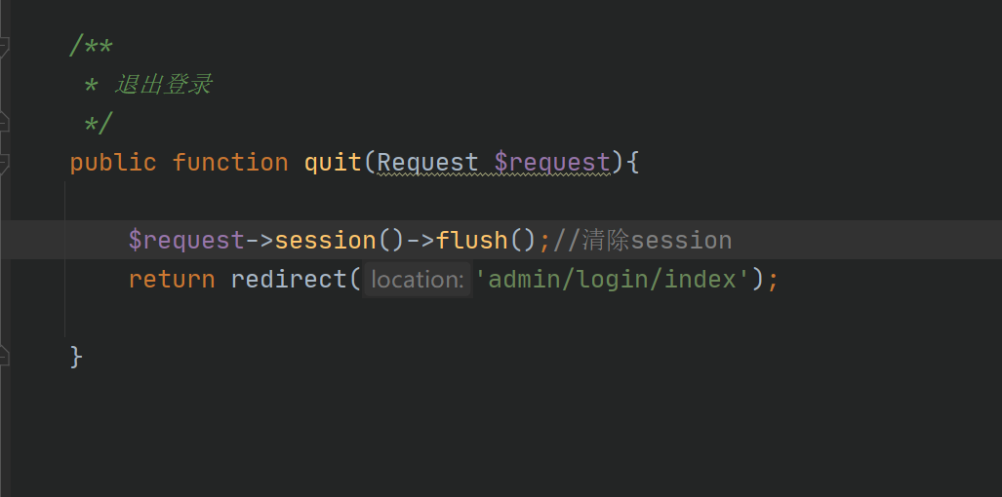Screen dimensions: 1002x497
Task: Select the quit method name
Action: point(333,163)
